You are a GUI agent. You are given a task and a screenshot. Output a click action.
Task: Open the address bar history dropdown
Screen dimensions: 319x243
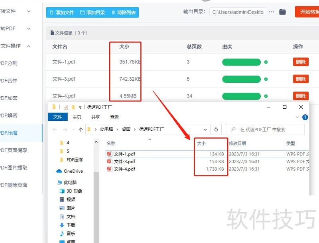pos(205,129)
